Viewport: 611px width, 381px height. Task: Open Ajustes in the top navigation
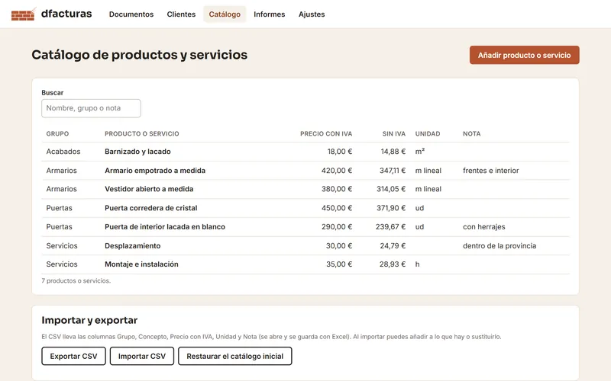pos(312,14)
